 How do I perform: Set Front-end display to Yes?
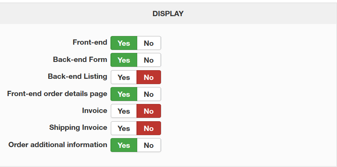124,43
